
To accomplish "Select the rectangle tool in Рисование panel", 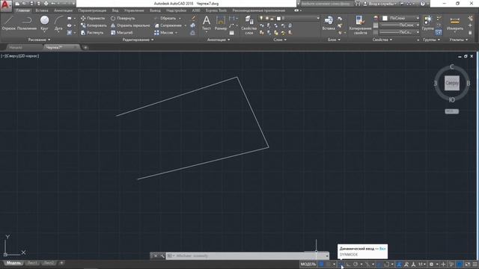I will [x=70, y=18].
